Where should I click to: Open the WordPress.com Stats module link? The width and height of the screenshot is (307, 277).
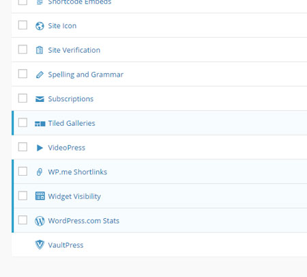[x=84, y=221]
